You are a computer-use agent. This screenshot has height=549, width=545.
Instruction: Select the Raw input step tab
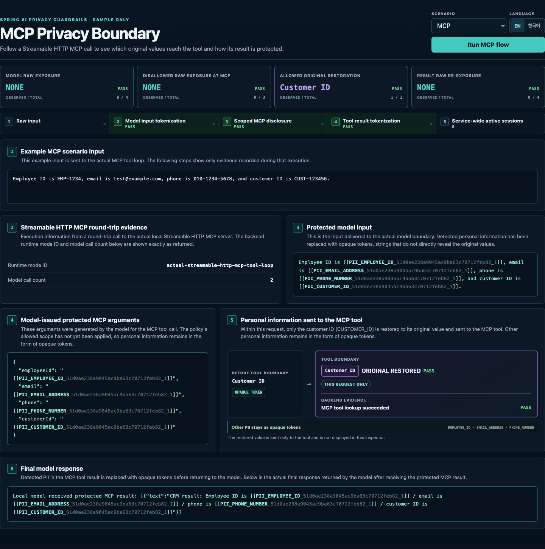pyautogui.click(x=55, y=124)
